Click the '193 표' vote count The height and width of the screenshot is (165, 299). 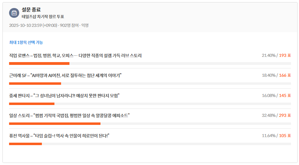[285, 55]
